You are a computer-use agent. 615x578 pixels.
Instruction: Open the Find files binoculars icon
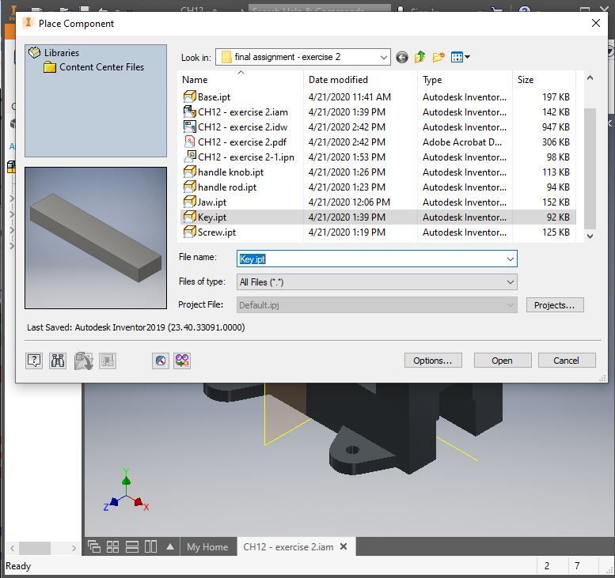click(58, 361)
